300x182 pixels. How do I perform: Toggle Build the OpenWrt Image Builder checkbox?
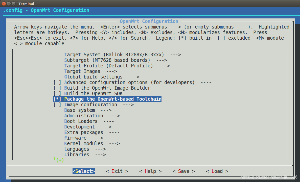tap(57, 88)
